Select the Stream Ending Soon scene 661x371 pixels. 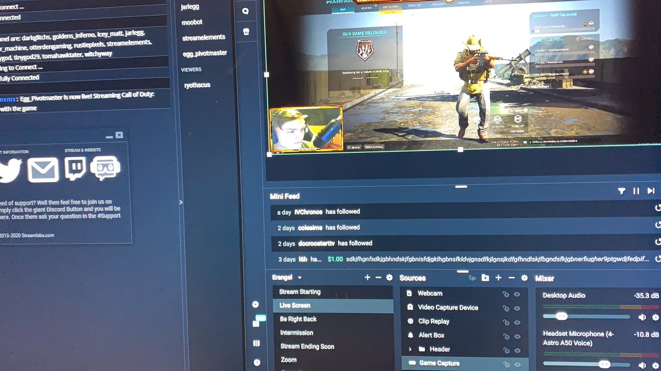333,347
